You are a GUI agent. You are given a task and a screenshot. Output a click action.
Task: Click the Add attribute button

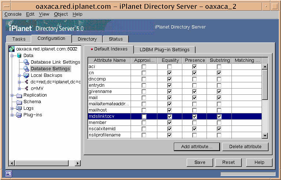coord(197,147)
